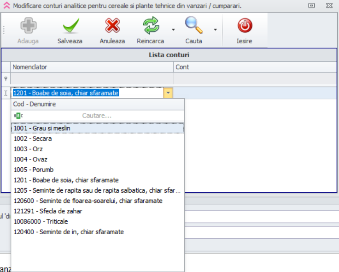Click the Anuleaza red X icon

(112, 26)
